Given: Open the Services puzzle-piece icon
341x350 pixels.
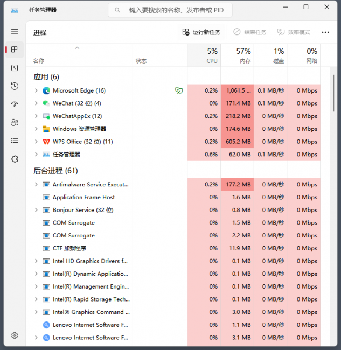Looking at the screenshot, I should click(15, 159).
